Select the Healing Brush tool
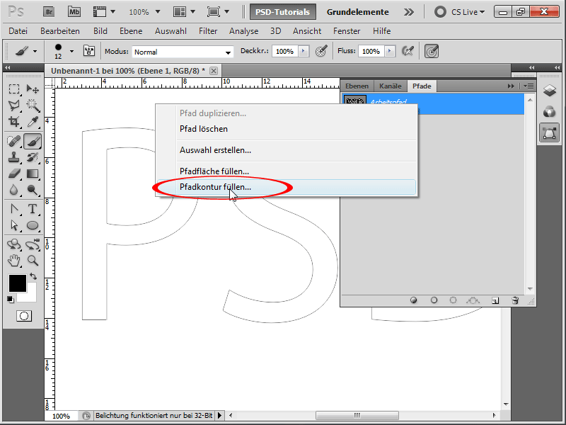 [x=14, y=141]
